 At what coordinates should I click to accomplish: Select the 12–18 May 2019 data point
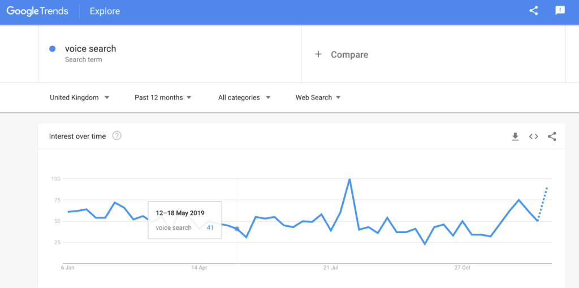(237, 229)
